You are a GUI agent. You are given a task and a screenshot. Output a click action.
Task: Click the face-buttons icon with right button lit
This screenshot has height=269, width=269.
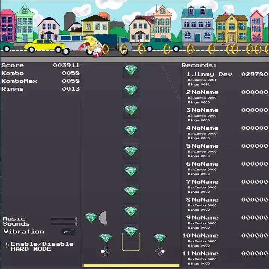point(160,251)
